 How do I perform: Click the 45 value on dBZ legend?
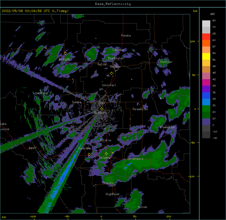pos(214,73)
